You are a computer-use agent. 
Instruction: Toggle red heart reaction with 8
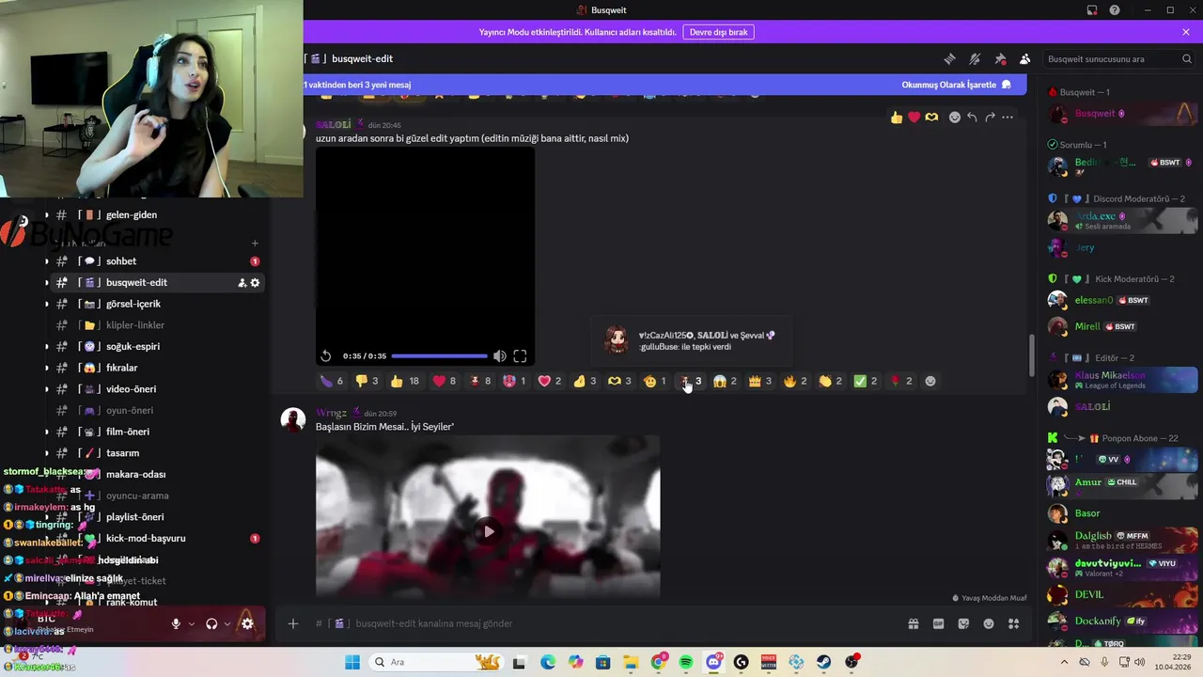(445, 381)
